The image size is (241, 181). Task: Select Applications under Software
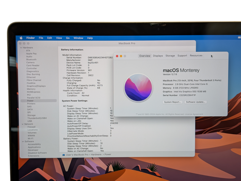34,147
